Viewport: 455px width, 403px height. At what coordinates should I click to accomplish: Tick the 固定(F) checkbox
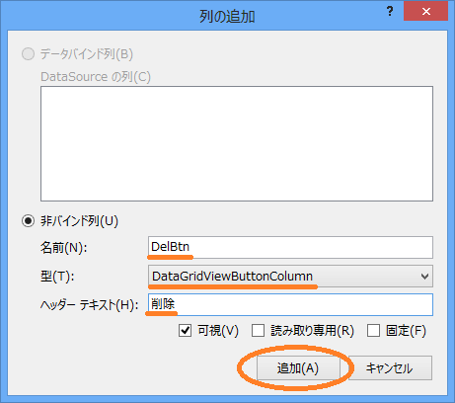373,330
